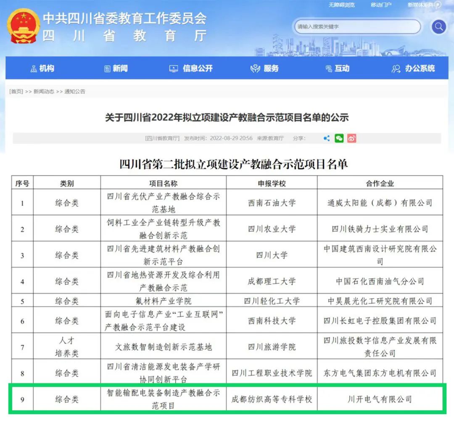Click cell 四川省清洁能源发电装备产学研协同创新平台
The image size is (454, 428).
point(163,373)
